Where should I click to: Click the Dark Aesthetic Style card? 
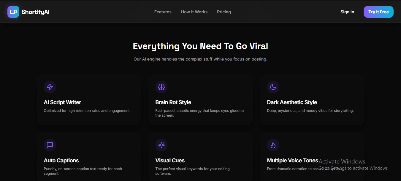click(312, 99)
